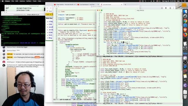This screenshot has width=188, height=106.
Task: Click the red status icon in menu bar
Action: click(x=140, y=1)
